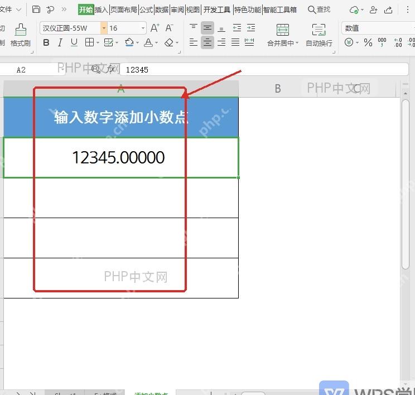Screen dimensions: 415x395
Task: Open the font size 16 dropdown
Action: (x=143, y=28)
